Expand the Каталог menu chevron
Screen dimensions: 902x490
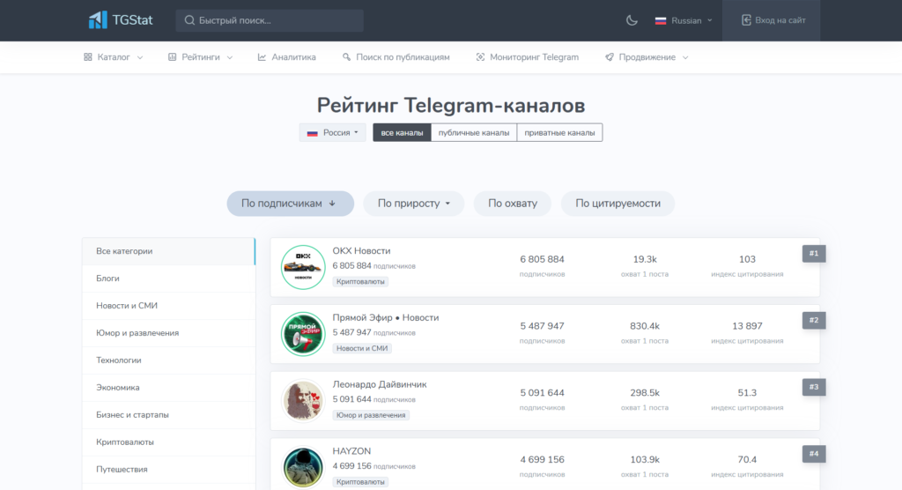140,57
